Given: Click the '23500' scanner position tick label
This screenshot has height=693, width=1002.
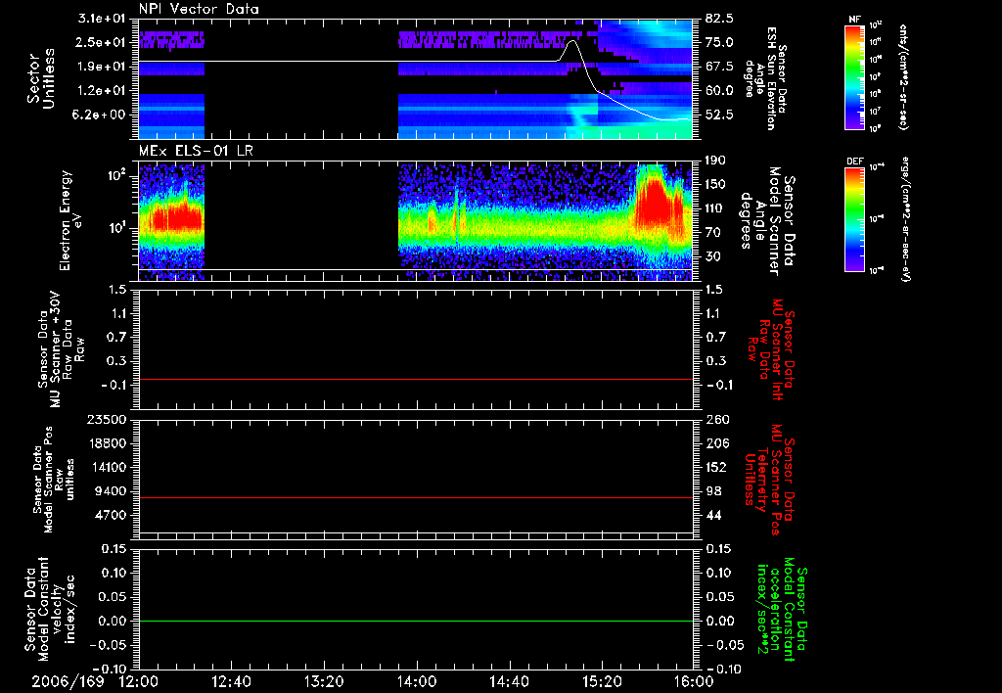Looking at the screenshot, I should point(109,419).
